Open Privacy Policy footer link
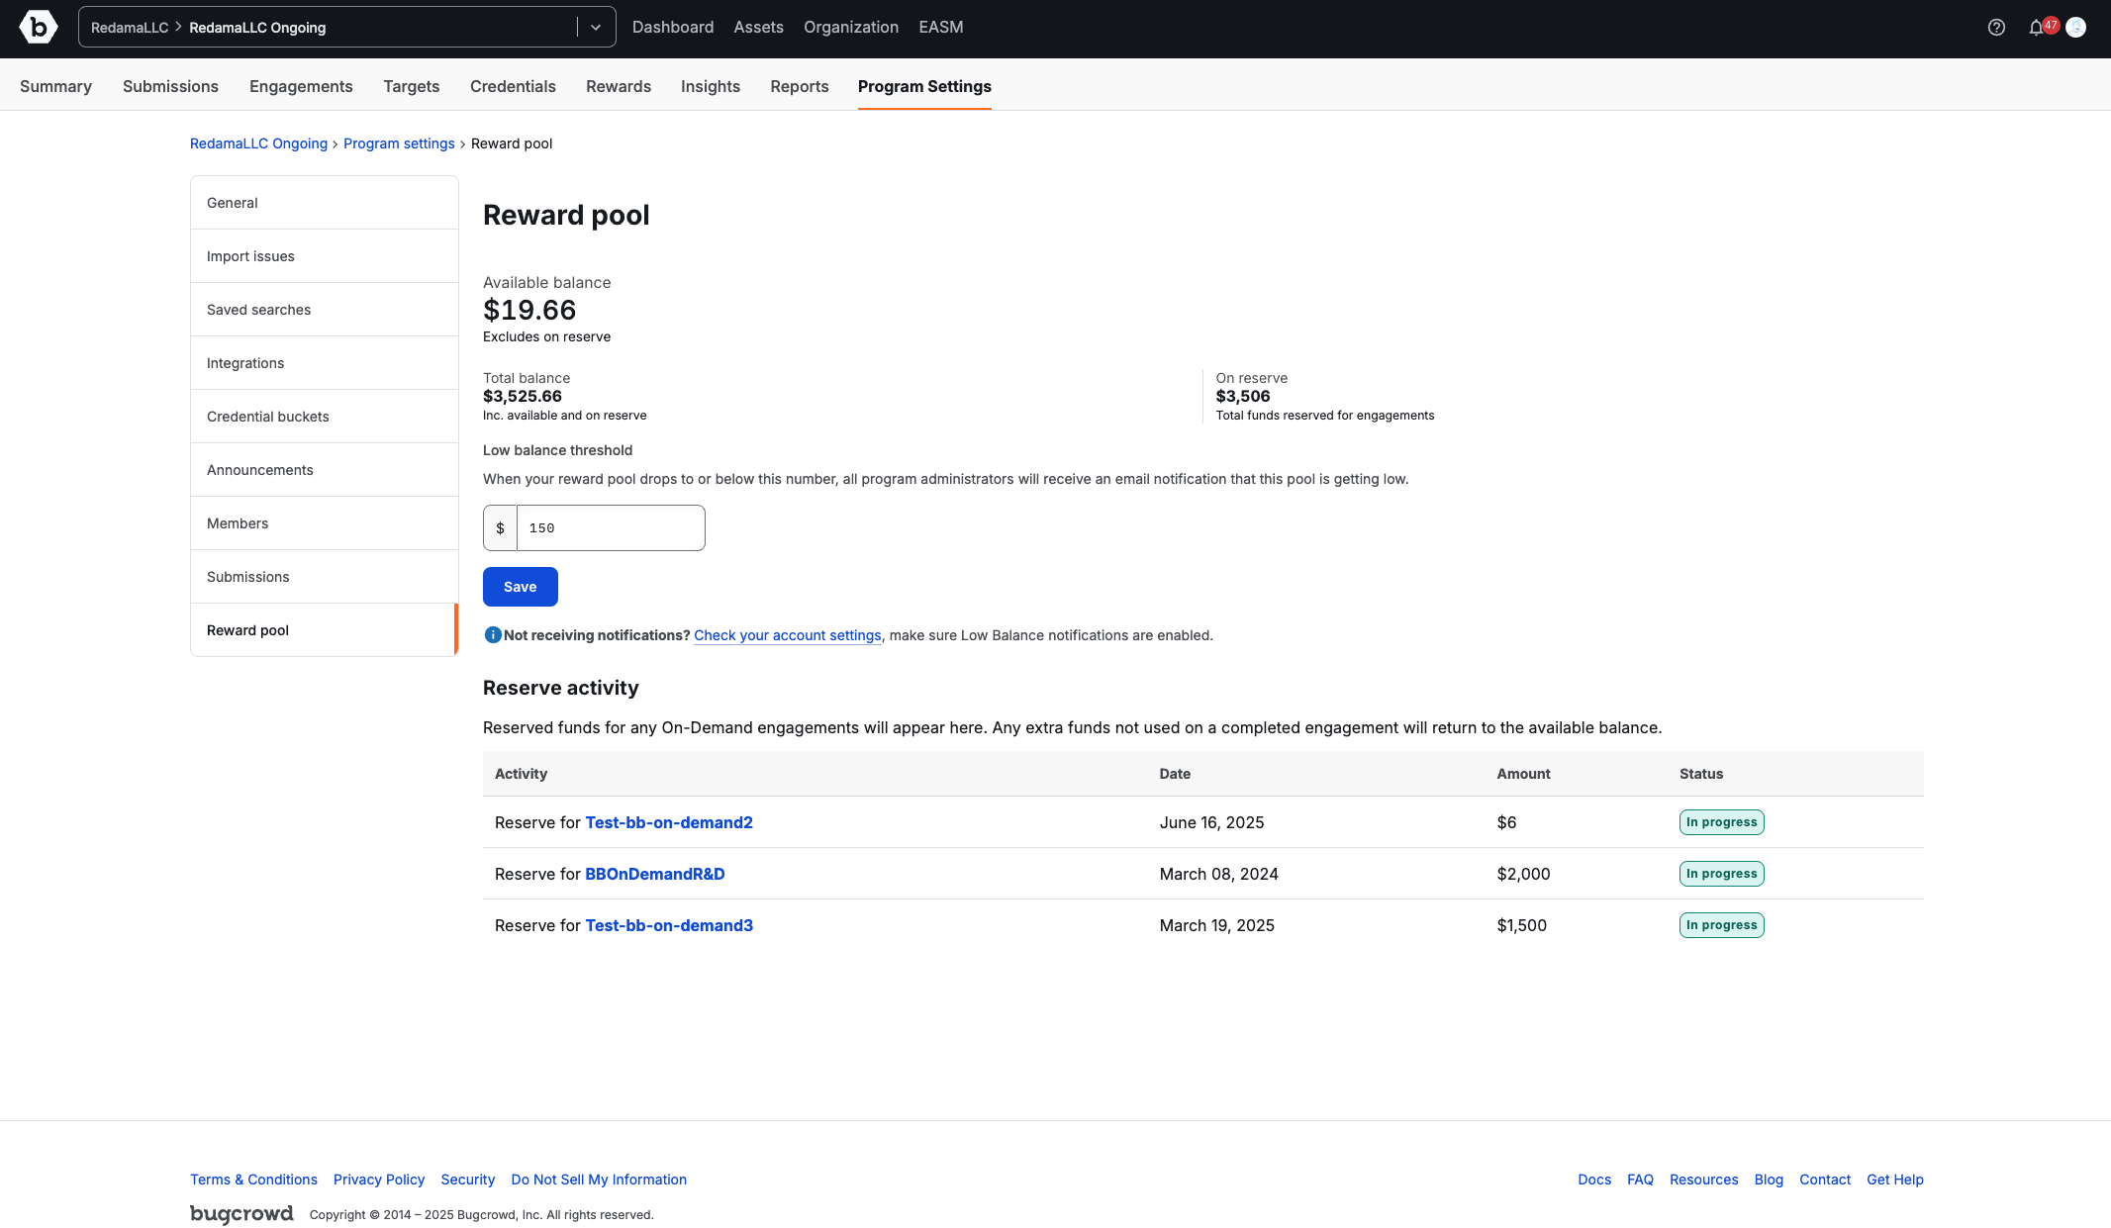The width and height of the screenshot is (2111, 1228). point(379,1180)
